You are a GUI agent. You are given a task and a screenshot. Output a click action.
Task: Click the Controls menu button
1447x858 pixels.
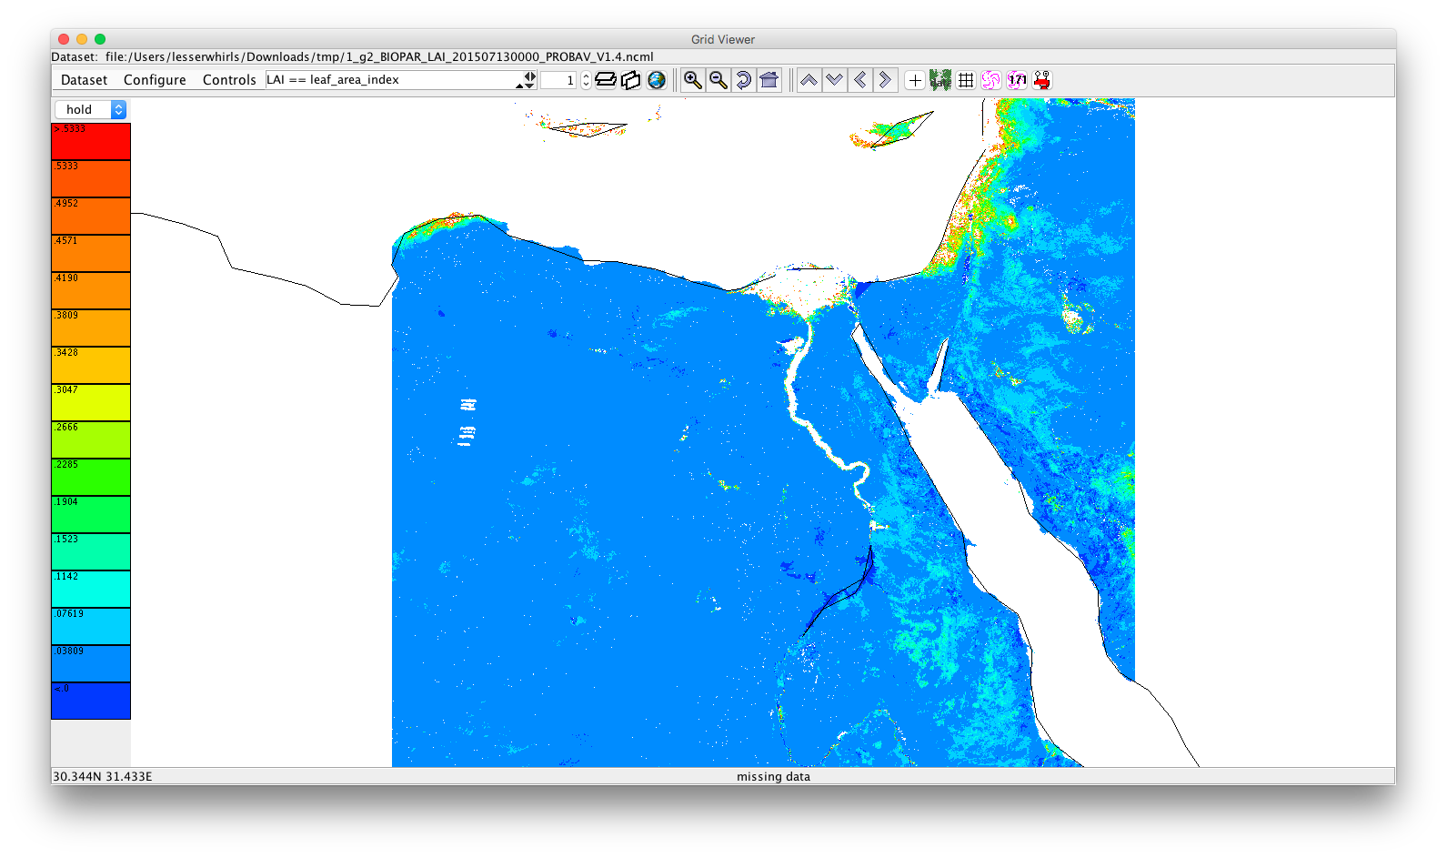[229, 80]
